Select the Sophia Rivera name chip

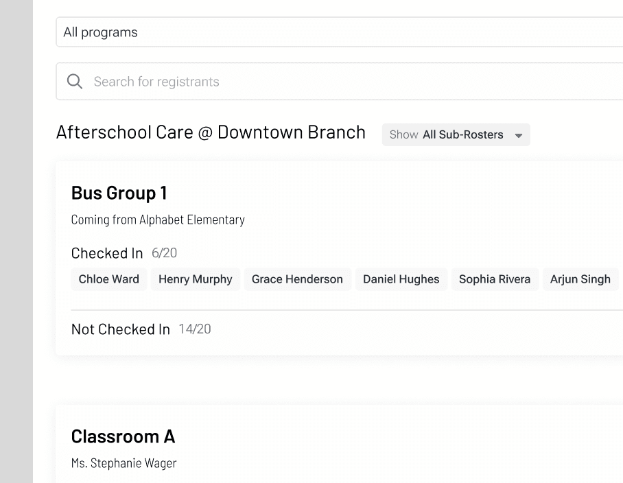[x=495, y=279]
